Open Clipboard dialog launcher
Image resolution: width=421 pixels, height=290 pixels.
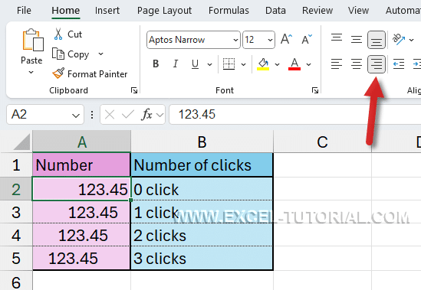(x=133, y=90)
